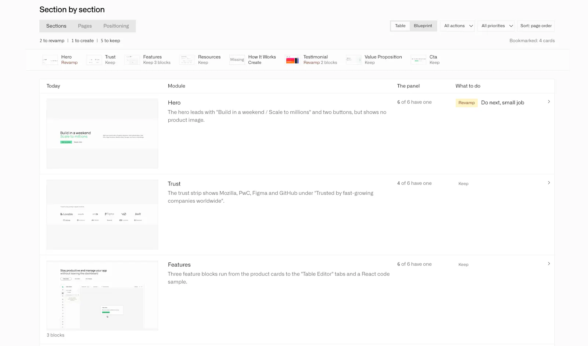Image resolution: width=588 pixels, height=346 pixels.
Task: Click the '5 to keep' summary
Action: point(110,41)
